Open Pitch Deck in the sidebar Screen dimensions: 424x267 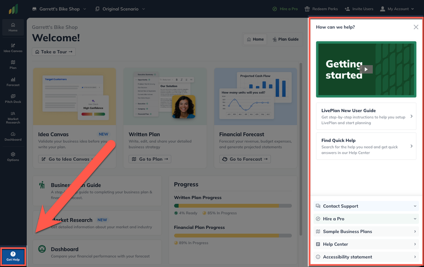click(13, 99)
